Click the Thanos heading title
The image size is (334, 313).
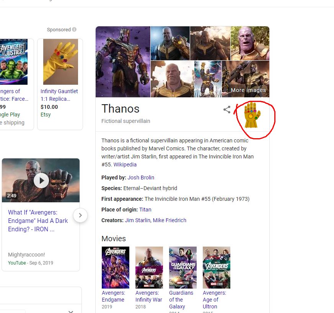(121, 108)
